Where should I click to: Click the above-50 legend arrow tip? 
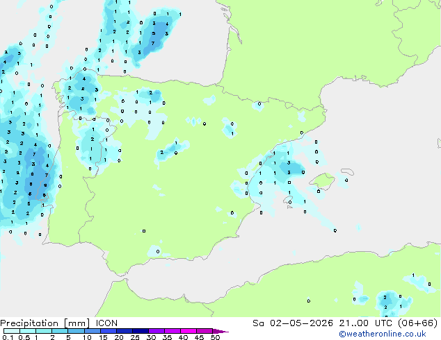pyautogui.click(x=220, y=331)
